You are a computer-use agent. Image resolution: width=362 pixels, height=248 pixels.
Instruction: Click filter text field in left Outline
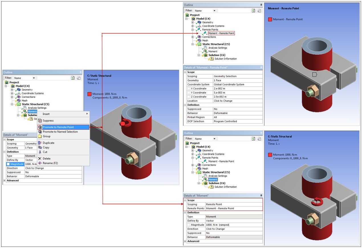pos(53,78)
